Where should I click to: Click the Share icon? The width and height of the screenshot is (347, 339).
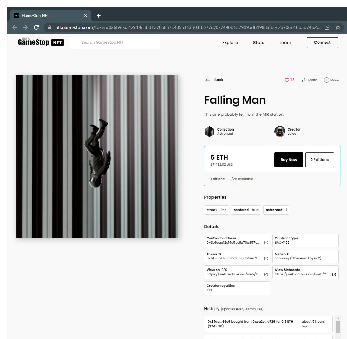(304, 80)
